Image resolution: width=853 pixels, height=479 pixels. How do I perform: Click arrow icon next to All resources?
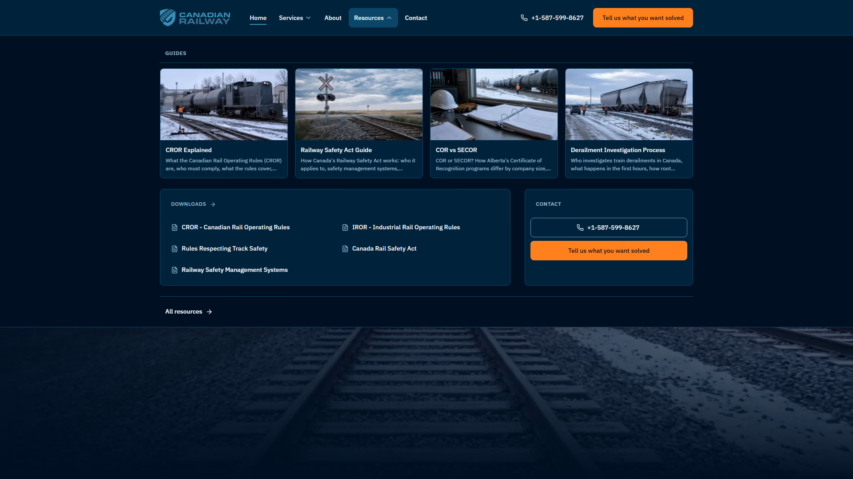[x=209, y=312]
